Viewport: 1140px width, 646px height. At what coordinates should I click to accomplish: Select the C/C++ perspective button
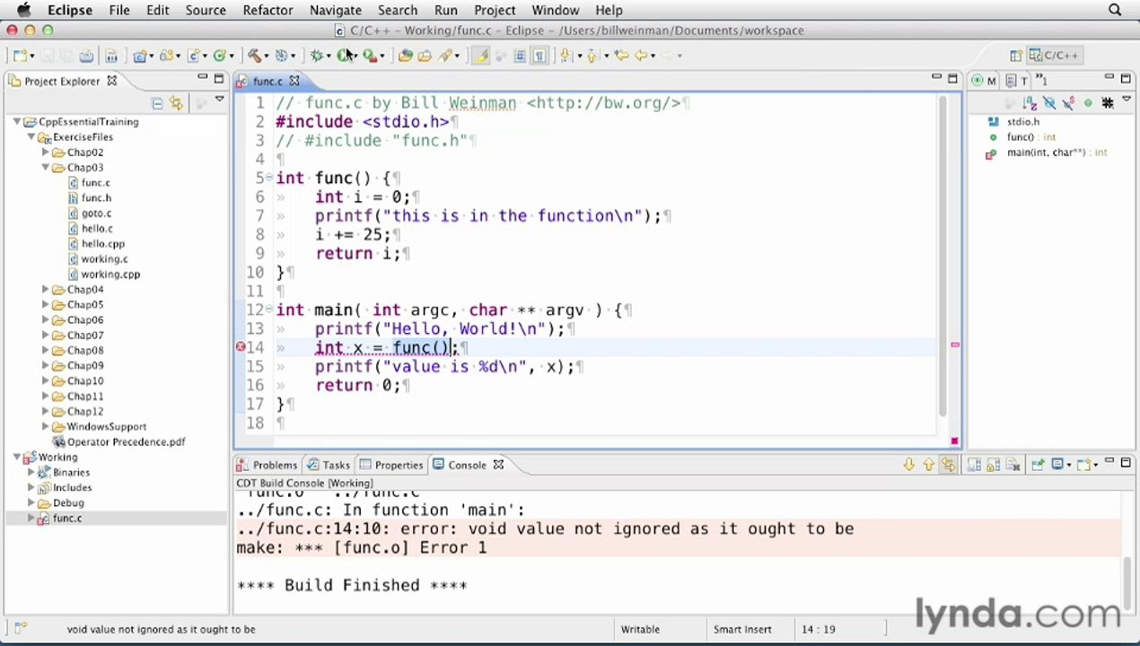(1055, 56)
